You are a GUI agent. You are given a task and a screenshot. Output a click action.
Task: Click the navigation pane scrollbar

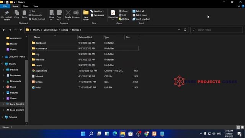point(26,91)
